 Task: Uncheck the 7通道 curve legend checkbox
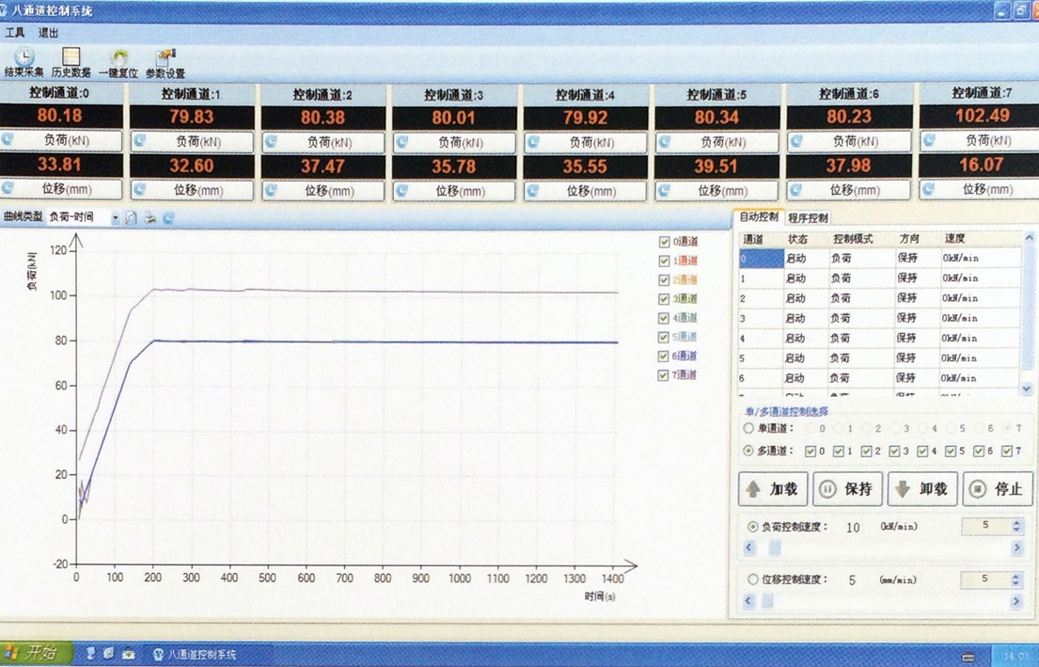pyautogui.click(x=665, y=375)
